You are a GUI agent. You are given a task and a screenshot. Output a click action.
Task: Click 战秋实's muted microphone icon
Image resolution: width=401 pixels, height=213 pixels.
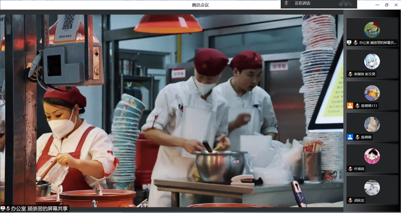(350, 200)
